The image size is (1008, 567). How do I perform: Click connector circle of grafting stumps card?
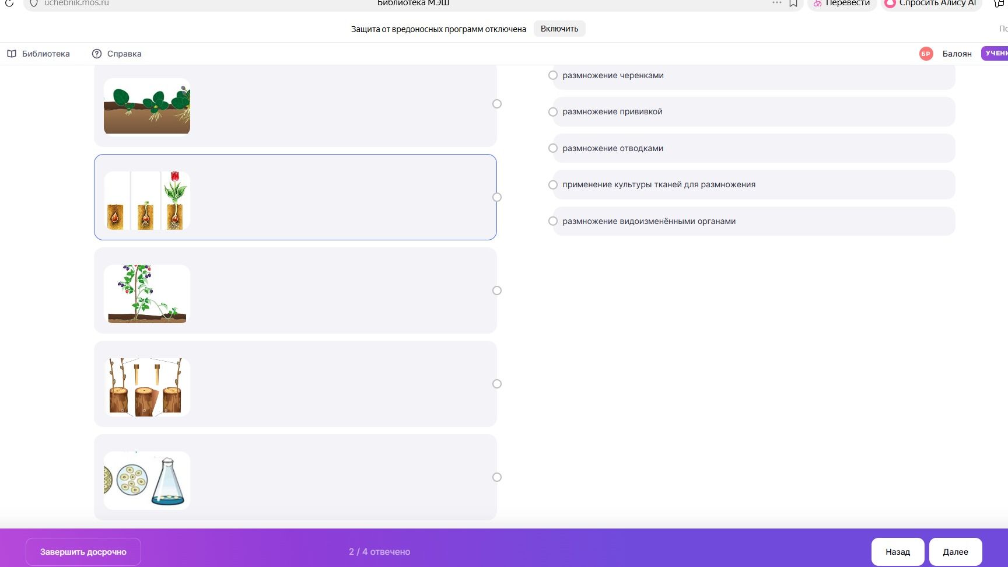click(497, 384)
